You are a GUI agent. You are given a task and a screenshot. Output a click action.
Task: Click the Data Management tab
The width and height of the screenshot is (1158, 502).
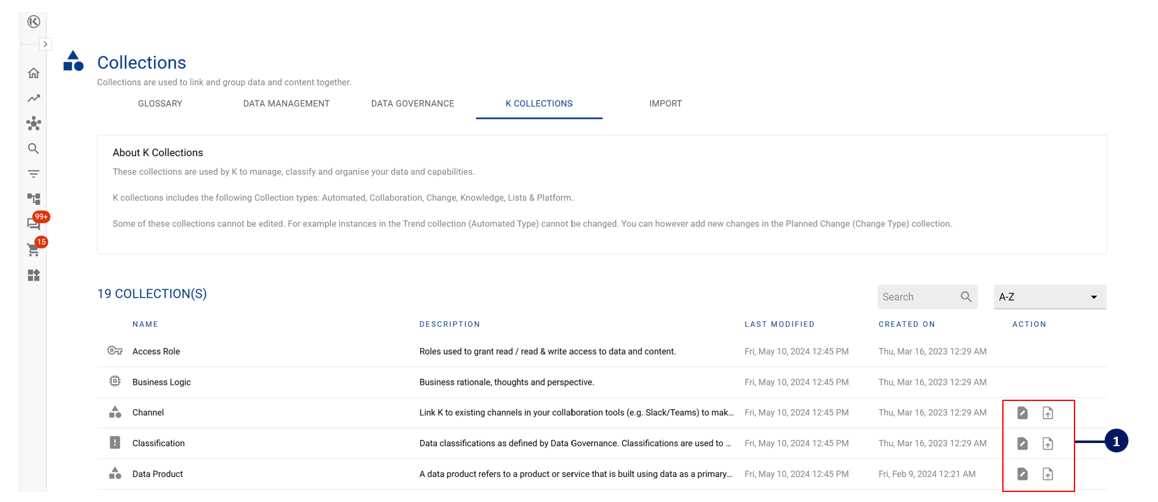(x=286, y=104)
